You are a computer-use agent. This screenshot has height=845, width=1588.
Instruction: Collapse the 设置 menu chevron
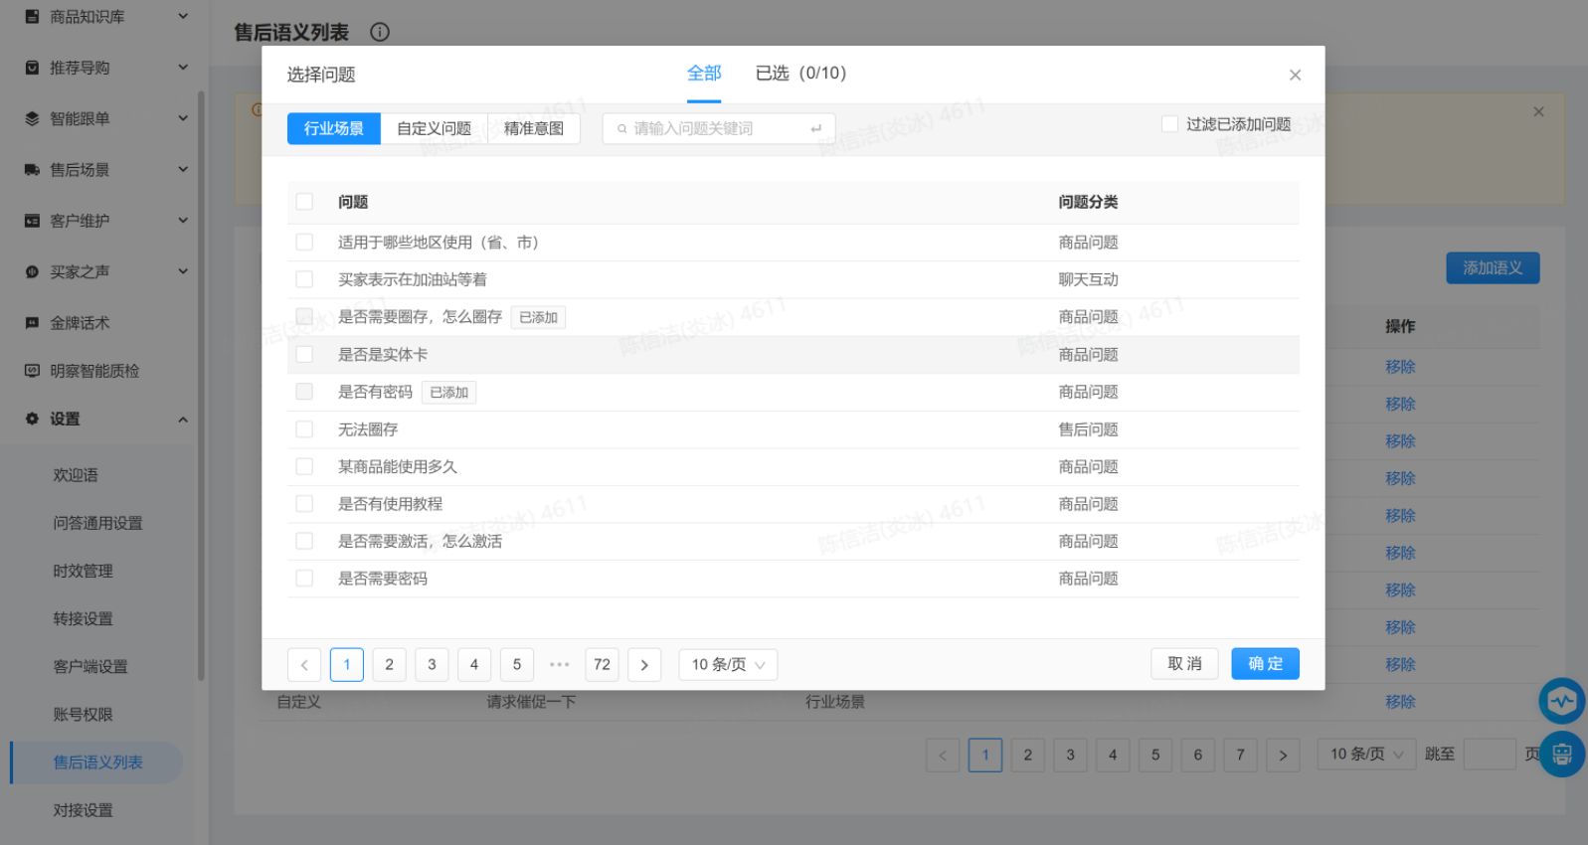pos(183,420)
